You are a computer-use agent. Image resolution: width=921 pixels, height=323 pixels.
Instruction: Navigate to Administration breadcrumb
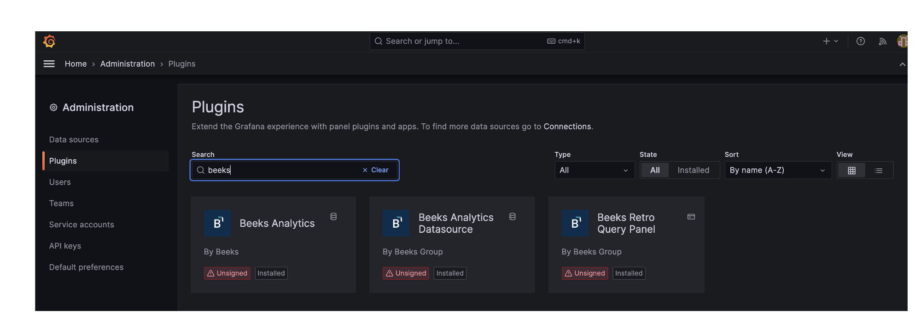click(x=128, y=64)
